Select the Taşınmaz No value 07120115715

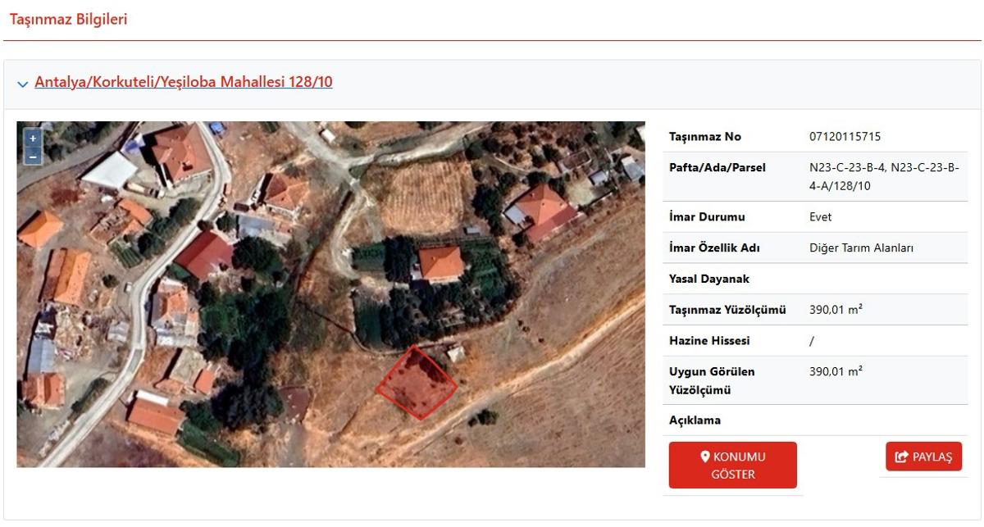pyautogui.click(x=845, y=137)
